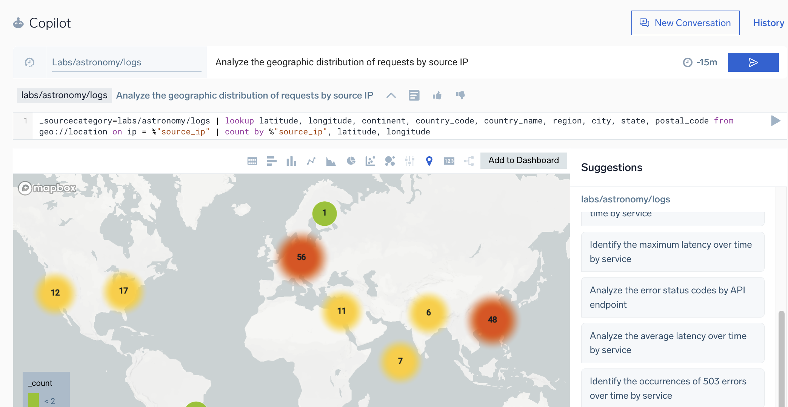
Task: Choose suggestion 'Identify the maximum latency over time'
Action: tap(673, 252)
